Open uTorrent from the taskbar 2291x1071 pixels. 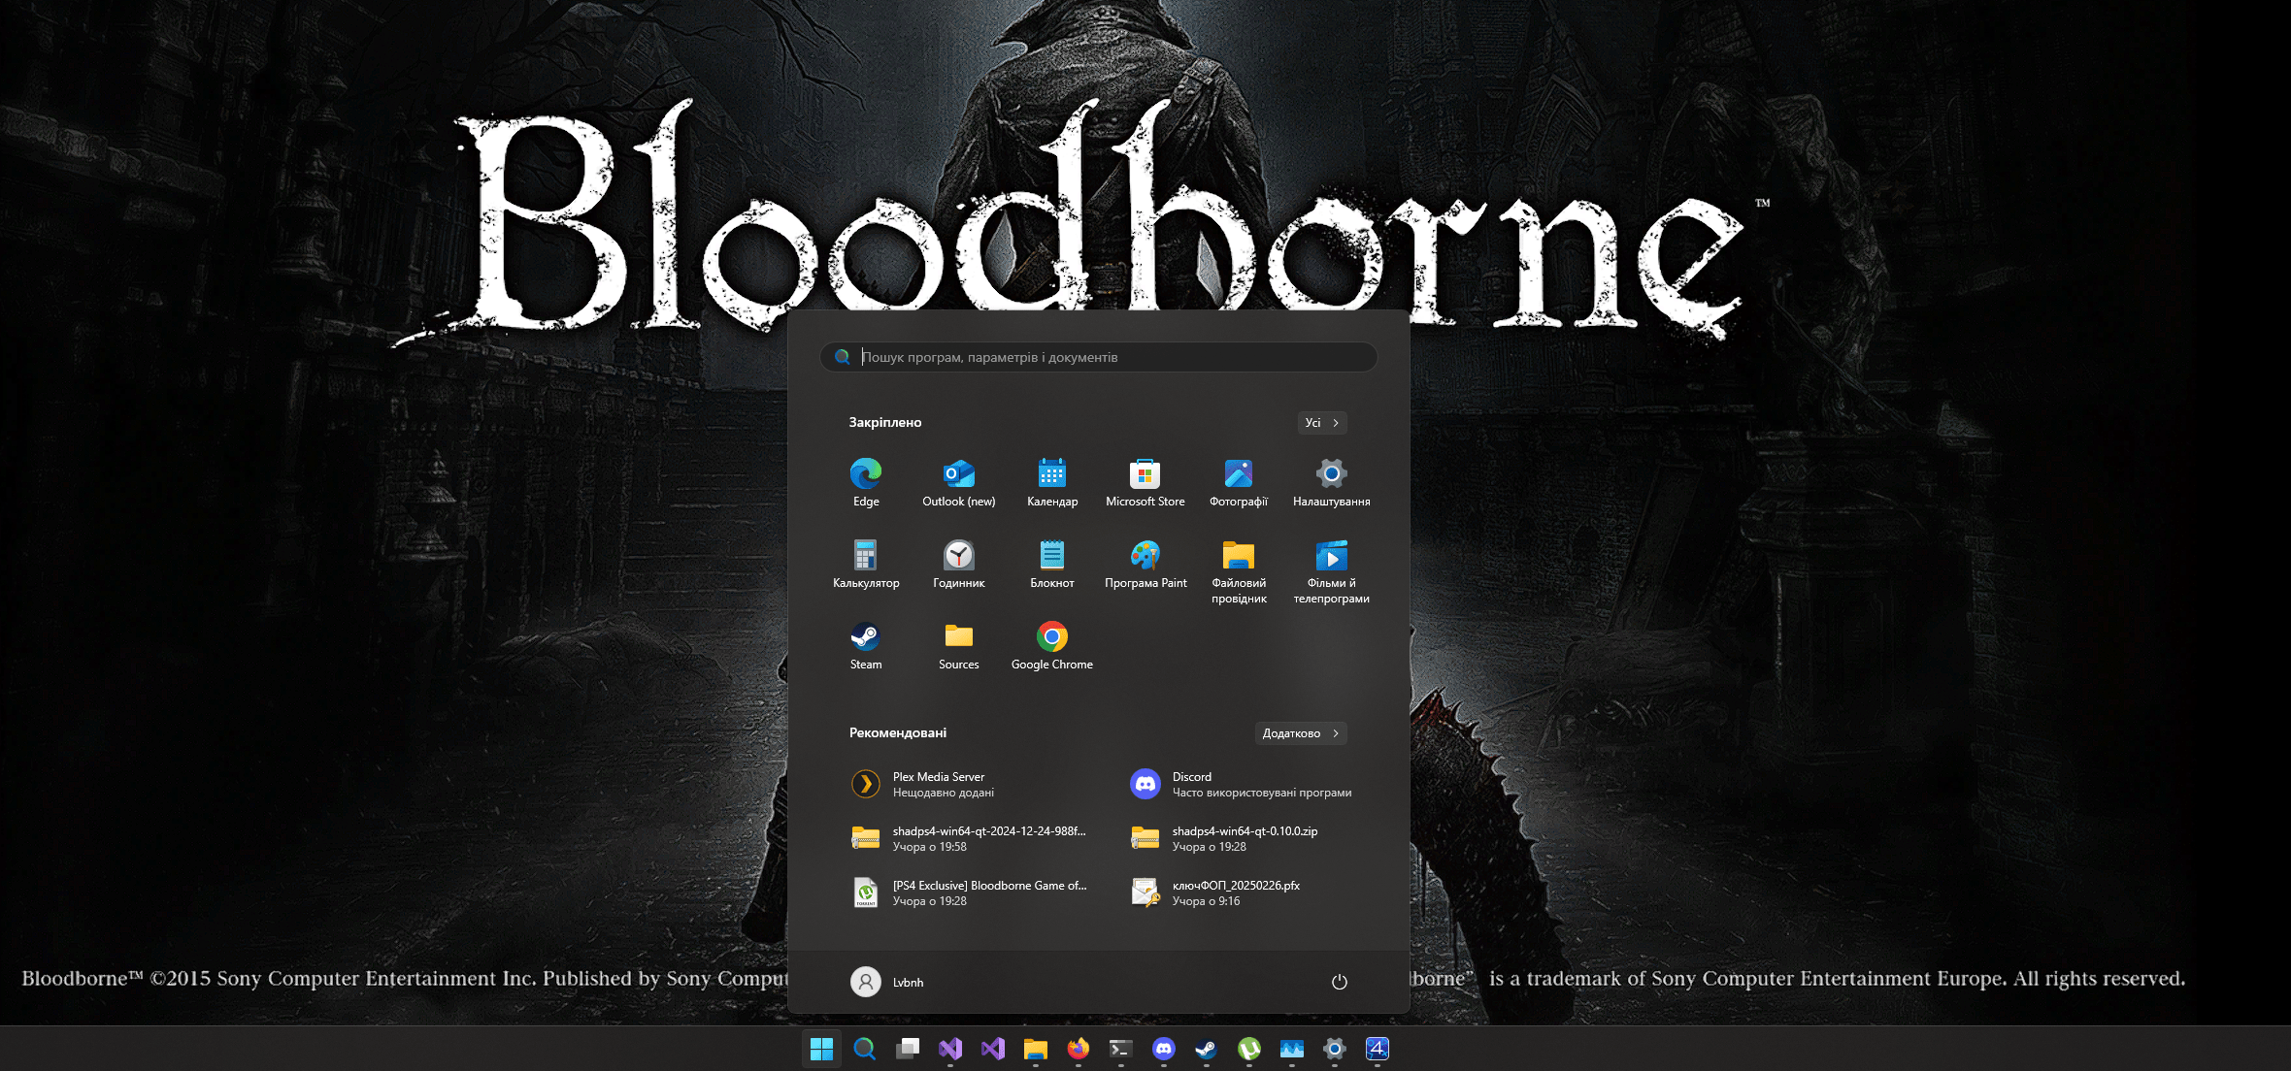1249,1049
